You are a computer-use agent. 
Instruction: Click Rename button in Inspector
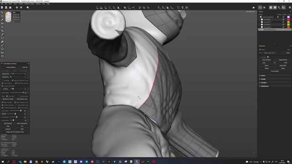coord(288,53)
